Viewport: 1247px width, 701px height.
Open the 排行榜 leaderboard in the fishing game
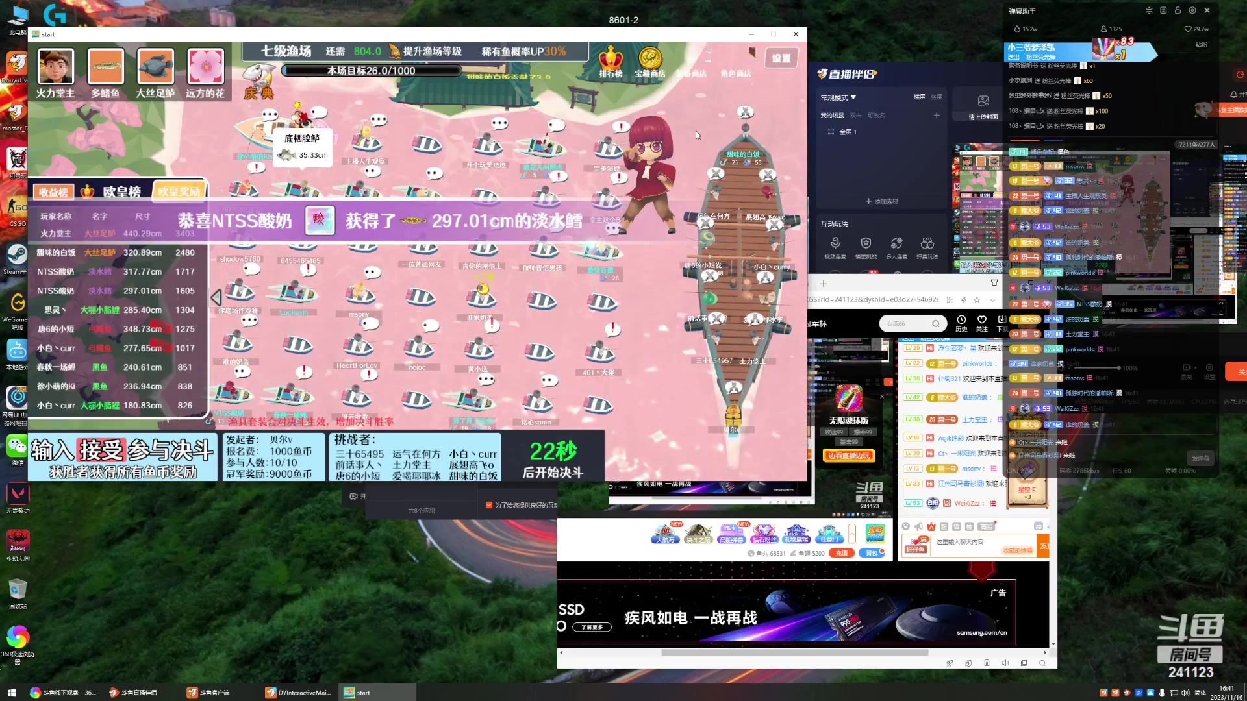pos(611,65)
